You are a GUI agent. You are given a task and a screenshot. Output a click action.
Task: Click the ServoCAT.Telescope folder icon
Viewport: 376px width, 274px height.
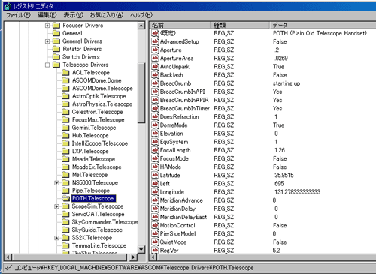pyautogui.click(x=65, y=215)
